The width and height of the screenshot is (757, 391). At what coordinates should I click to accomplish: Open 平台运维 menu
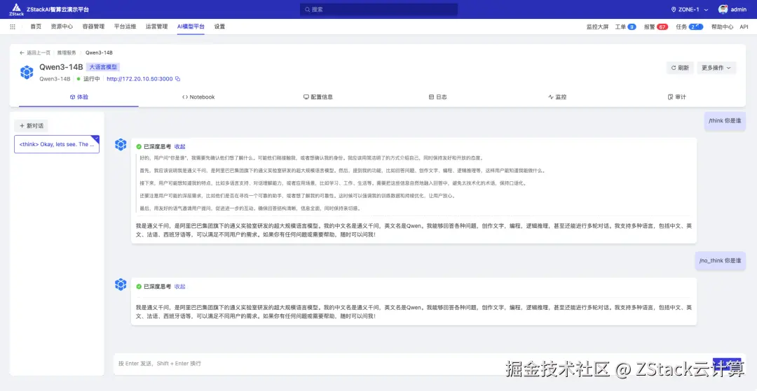pos(125,27)
